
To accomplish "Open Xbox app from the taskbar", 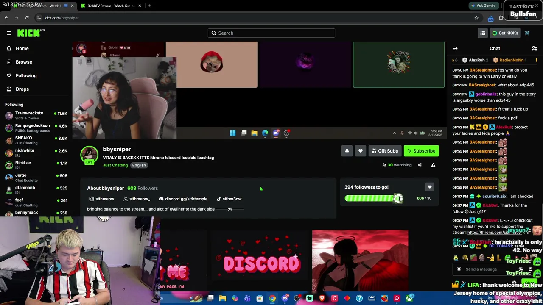I will [x=409, y=298].
